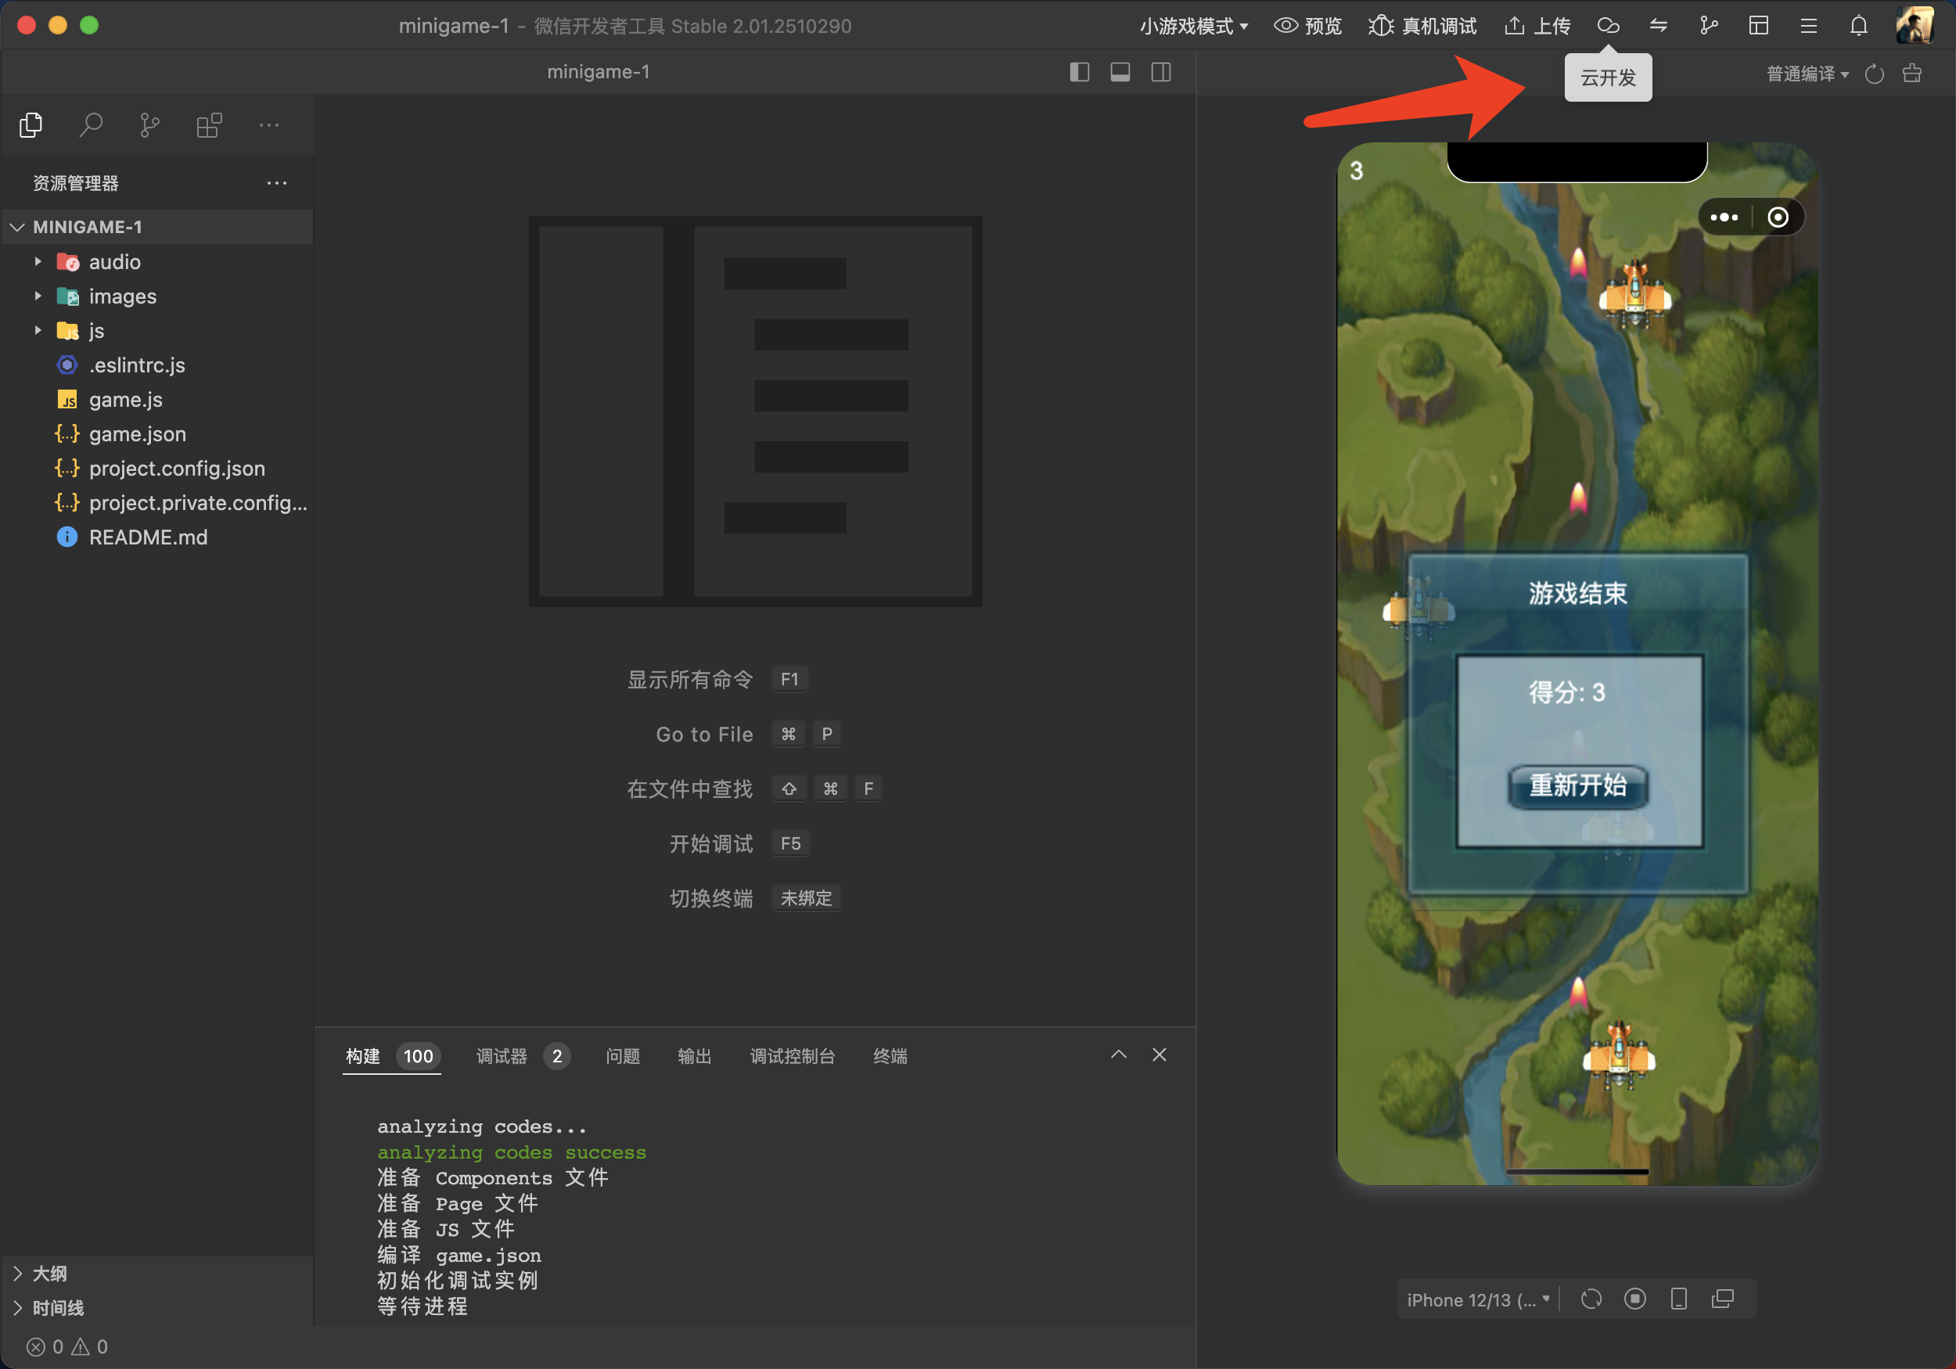The width and height of the screenshot is (1956, 1369).
Task: Open the Search view in activity bar
Action: [x=90, y=125]
